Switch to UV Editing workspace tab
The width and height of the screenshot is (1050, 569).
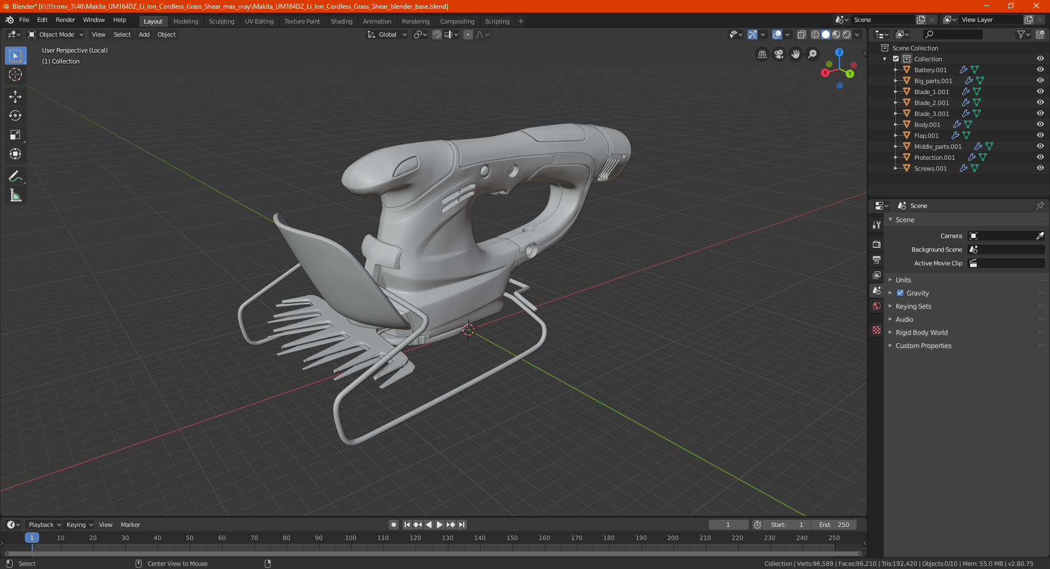(259, 21)
